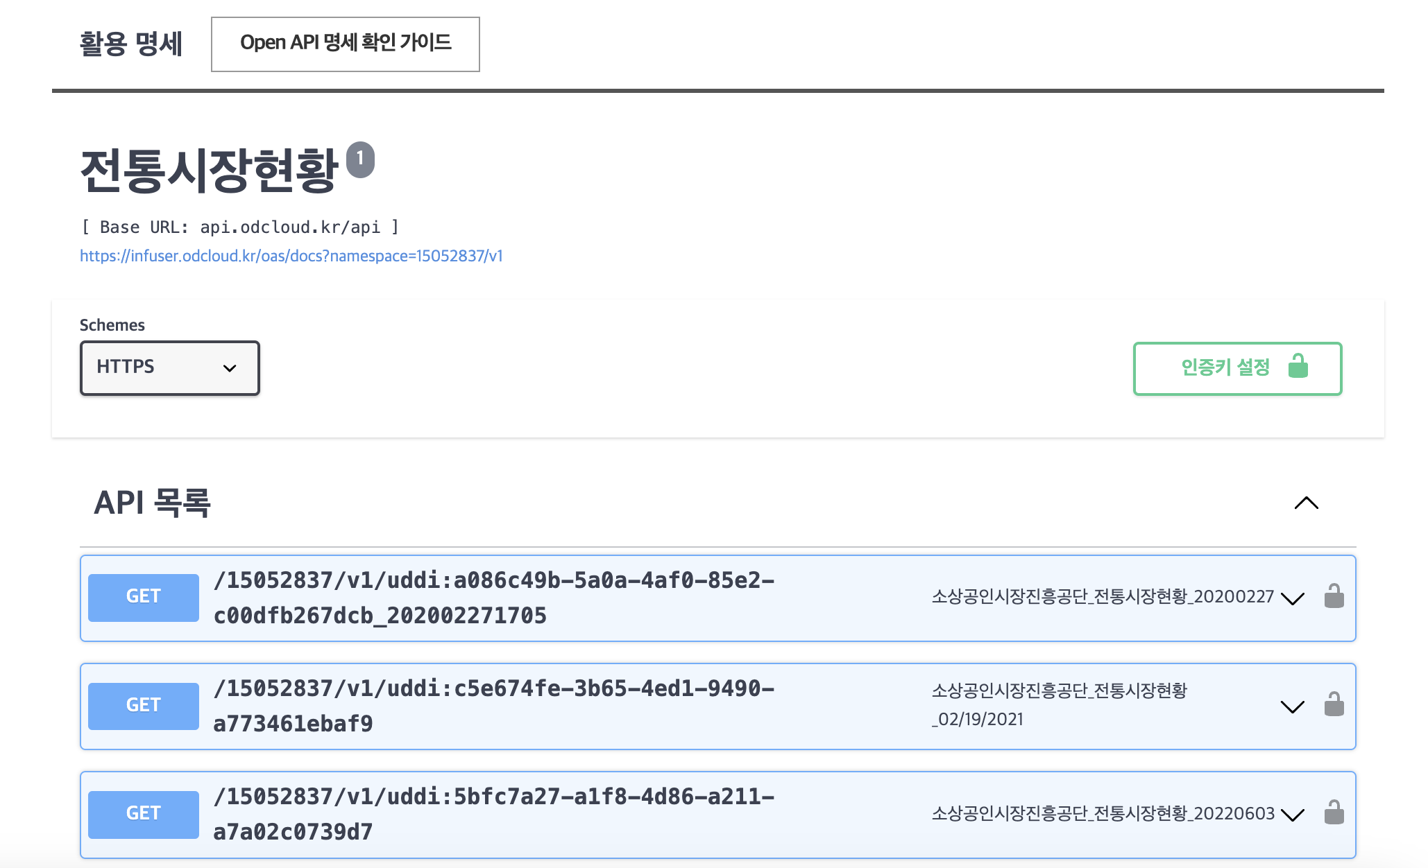The image size is (1428, 868).
Task: Click the API 목록 section heading
Action: (152, 503)
